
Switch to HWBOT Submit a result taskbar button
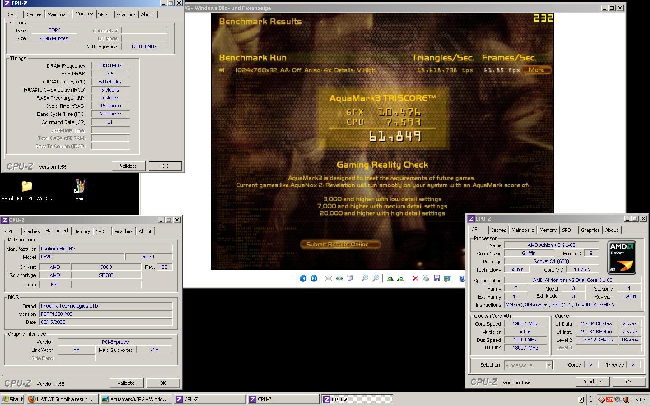pyautogui.click(x=62, y=399)
